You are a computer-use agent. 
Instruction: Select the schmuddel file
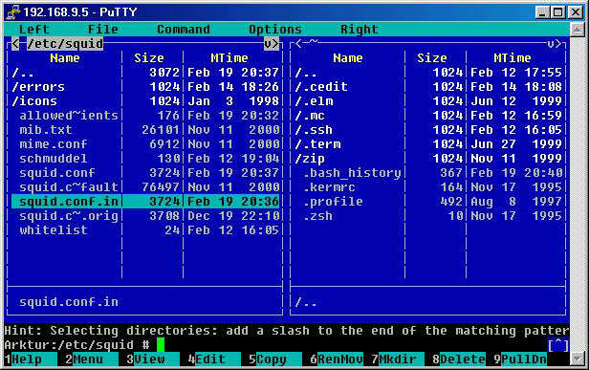coord(145,158)
